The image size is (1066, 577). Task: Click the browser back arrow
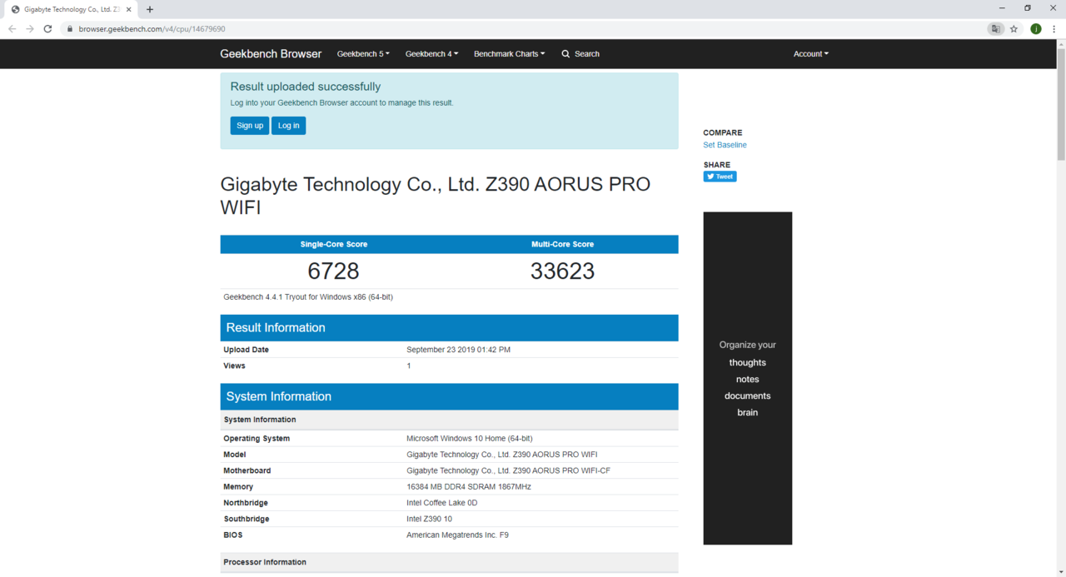[x=12, y=29]
